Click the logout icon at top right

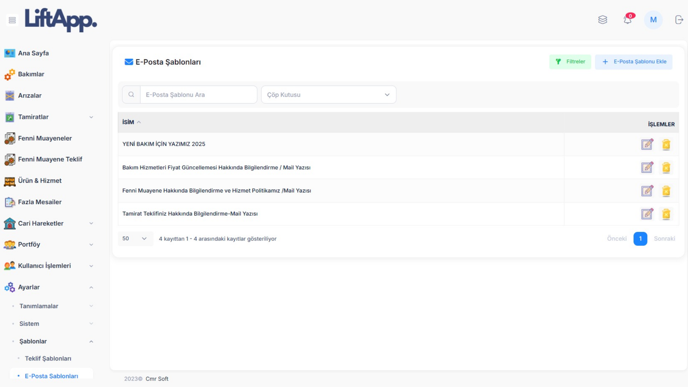[679, 20]
